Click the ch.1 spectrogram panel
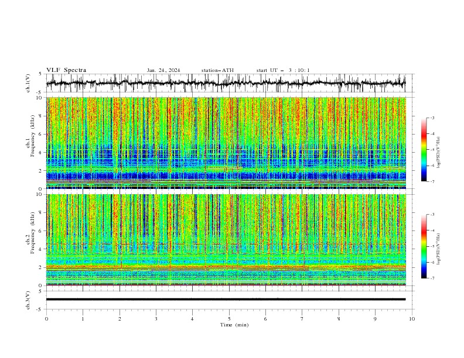 point(226,143)
